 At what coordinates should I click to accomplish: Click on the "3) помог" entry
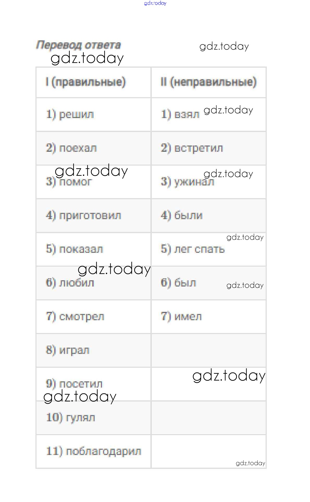tap(69, 182)
